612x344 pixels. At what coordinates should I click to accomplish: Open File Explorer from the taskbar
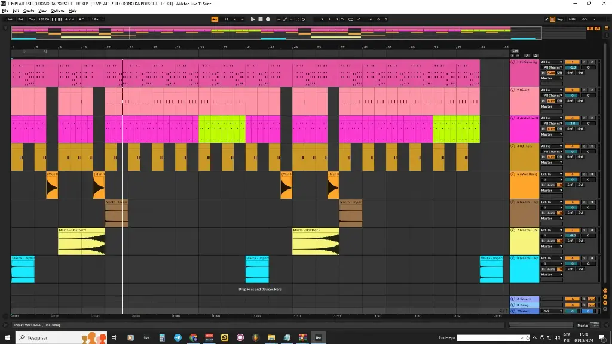(x=271, y=338)
